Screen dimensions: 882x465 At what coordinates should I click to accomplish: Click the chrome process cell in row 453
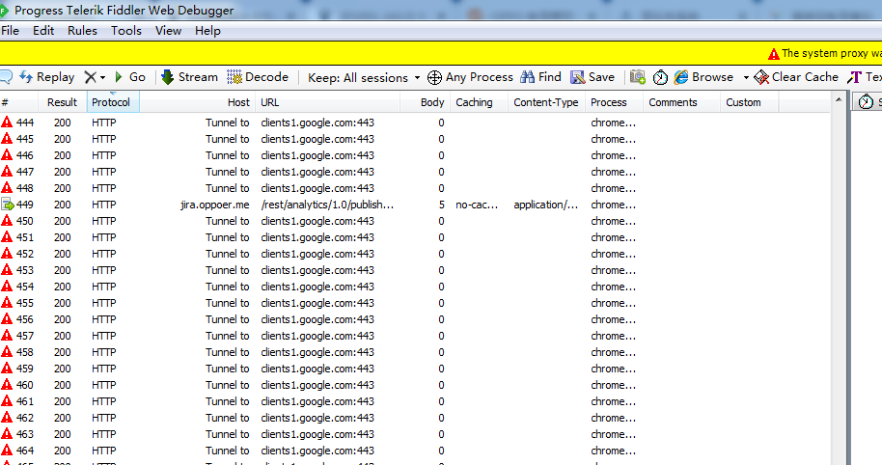tap(613, 270)
